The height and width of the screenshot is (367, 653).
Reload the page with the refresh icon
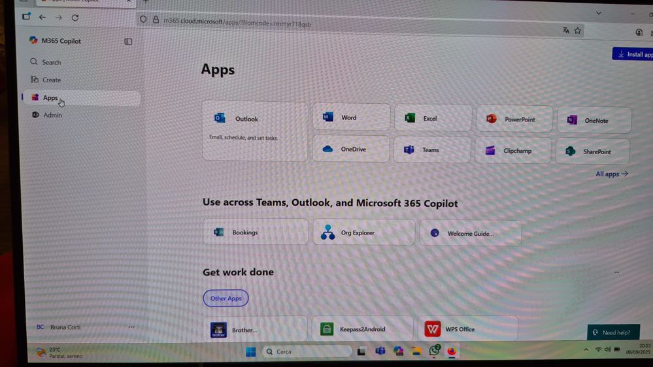[x=75, y=18]
